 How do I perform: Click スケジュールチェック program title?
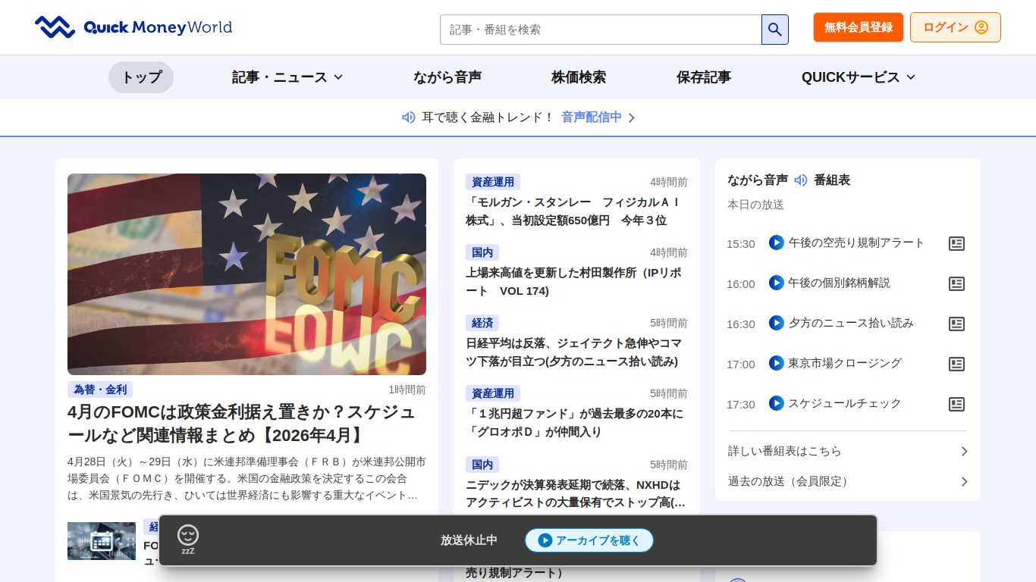pos(845,403)
